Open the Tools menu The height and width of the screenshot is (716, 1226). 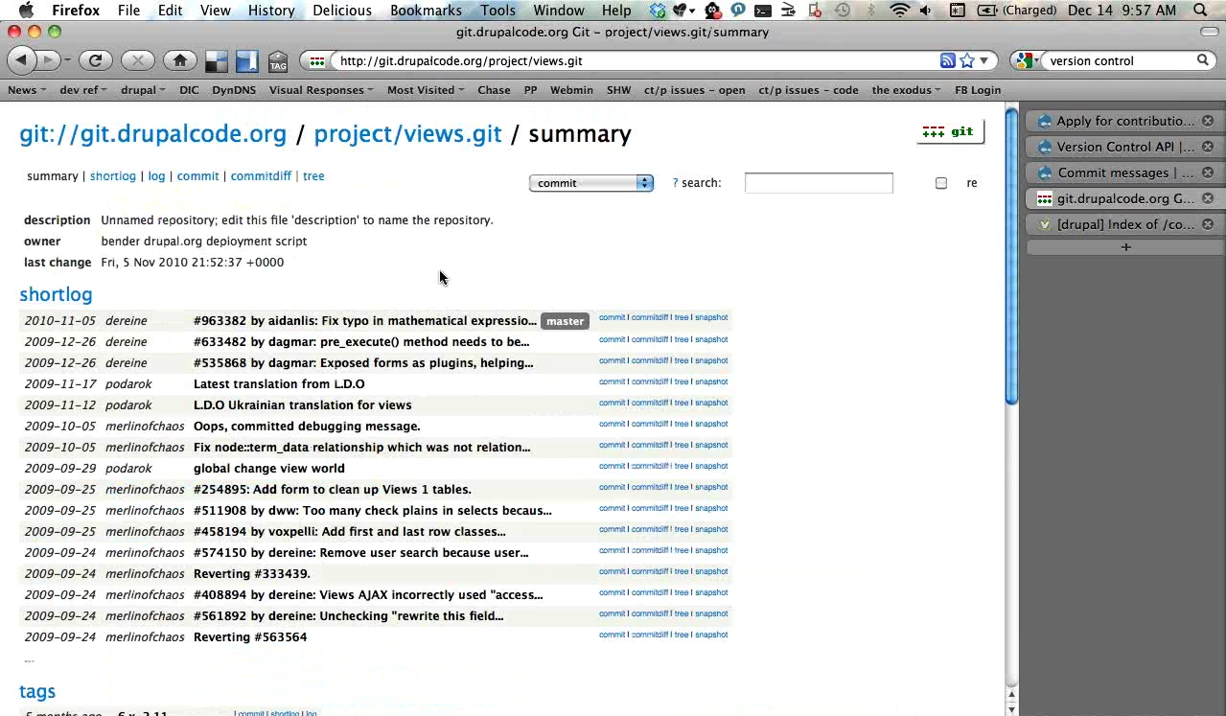pyautogui.click(x=497, y=11)
